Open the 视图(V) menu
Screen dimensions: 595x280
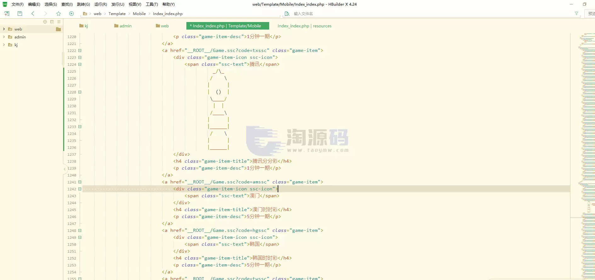coord(135,4)
